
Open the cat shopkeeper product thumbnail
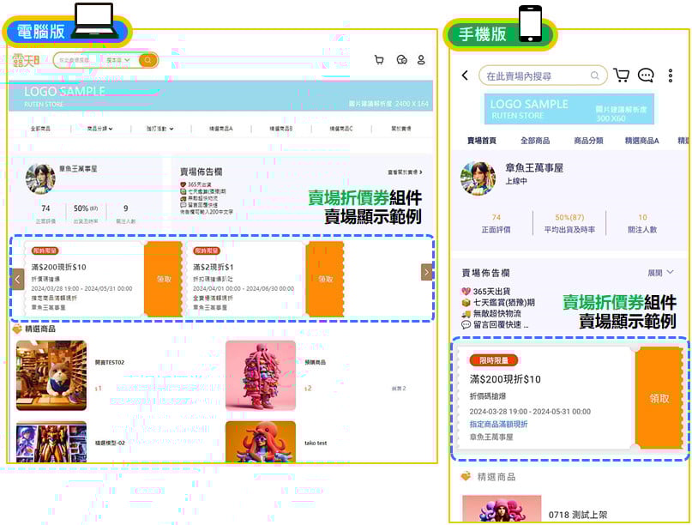coord(51,375)
